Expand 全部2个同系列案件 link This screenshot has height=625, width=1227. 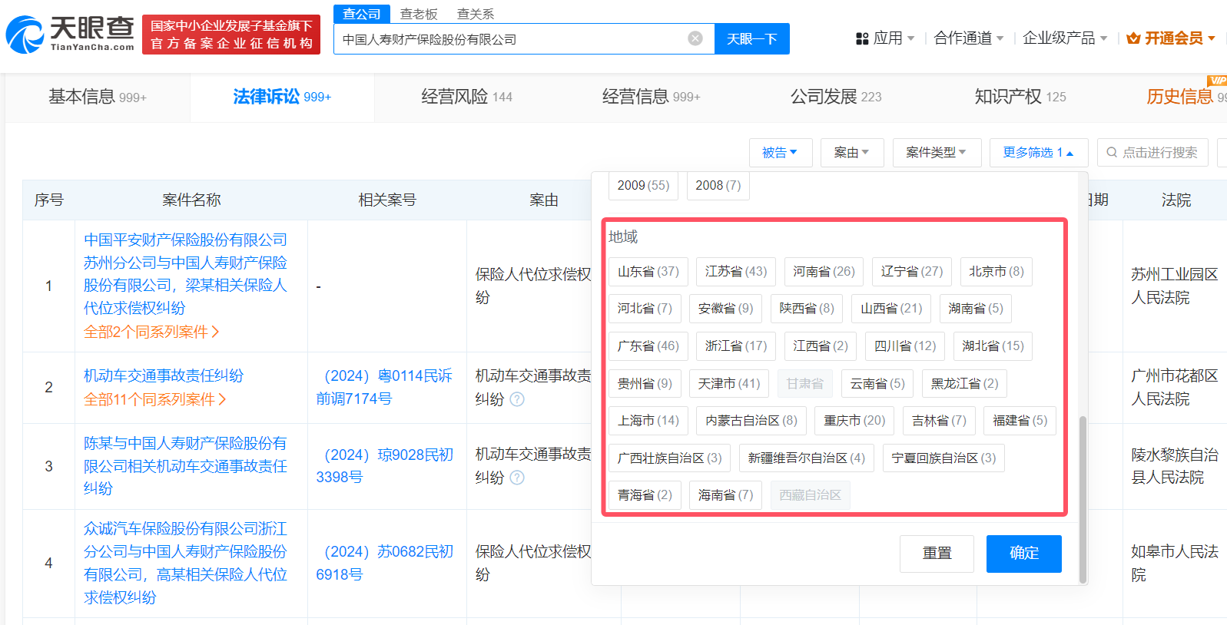point(151,332)
